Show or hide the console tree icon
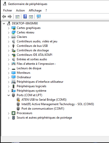The height and width of the screenshot is (143, 109). tap(17, 17)
